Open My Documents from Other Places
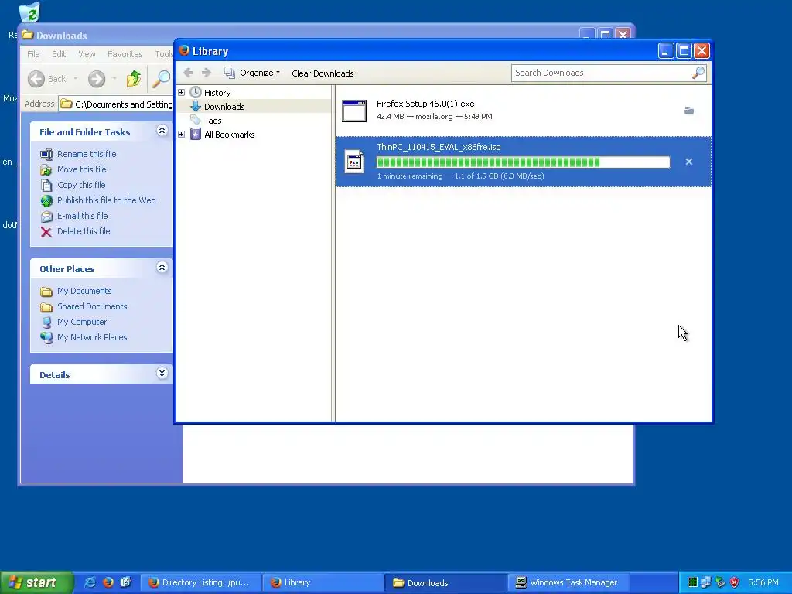This screenshot has height=594, width=792. click(x=84, y=291)
